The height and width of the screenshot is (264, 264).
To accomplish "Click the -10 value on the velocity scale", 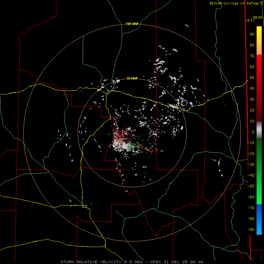I will pos(251,143).
